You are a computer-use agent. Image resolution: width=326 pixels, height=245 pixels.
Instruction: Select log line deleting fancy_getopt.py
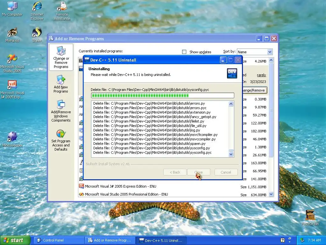pyautogui.click(x=155, y=117)
